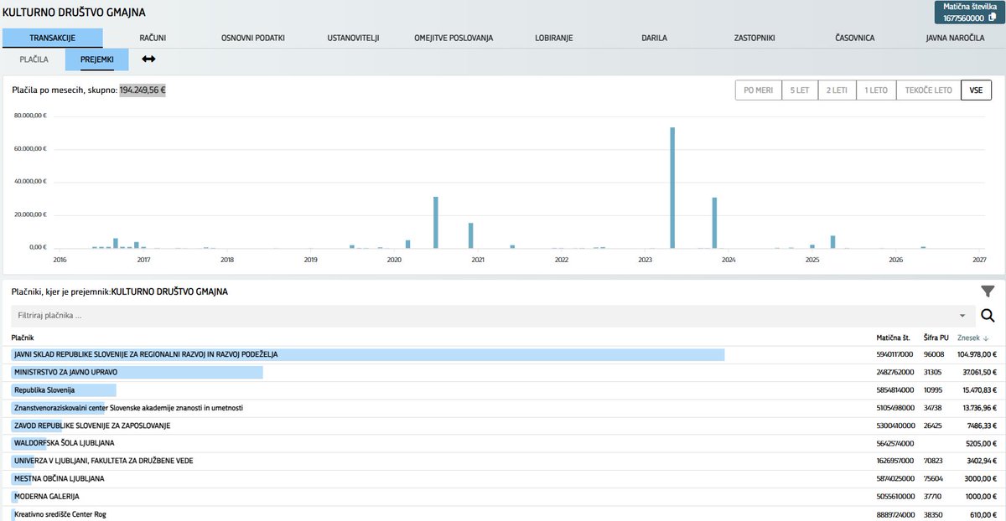The image size is (1006, 521).
Task: Switch to the PLAČILA sub-tab
Action: [x=34, y=59]
